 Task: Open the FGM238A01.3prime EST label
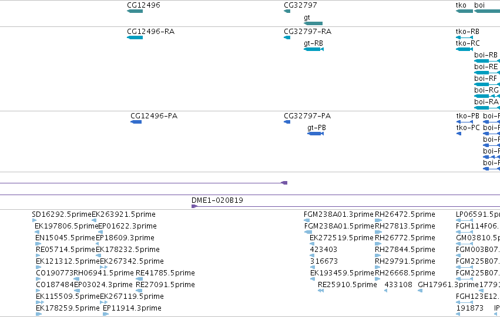(338, 214)
